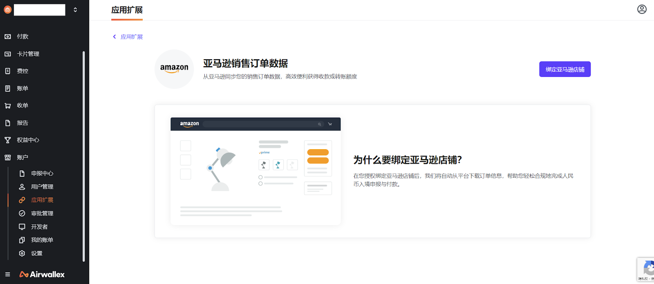Viewport: 654px width, 284px height.
Task: Click the Amazon logo circle
Action: pos(174,69)
